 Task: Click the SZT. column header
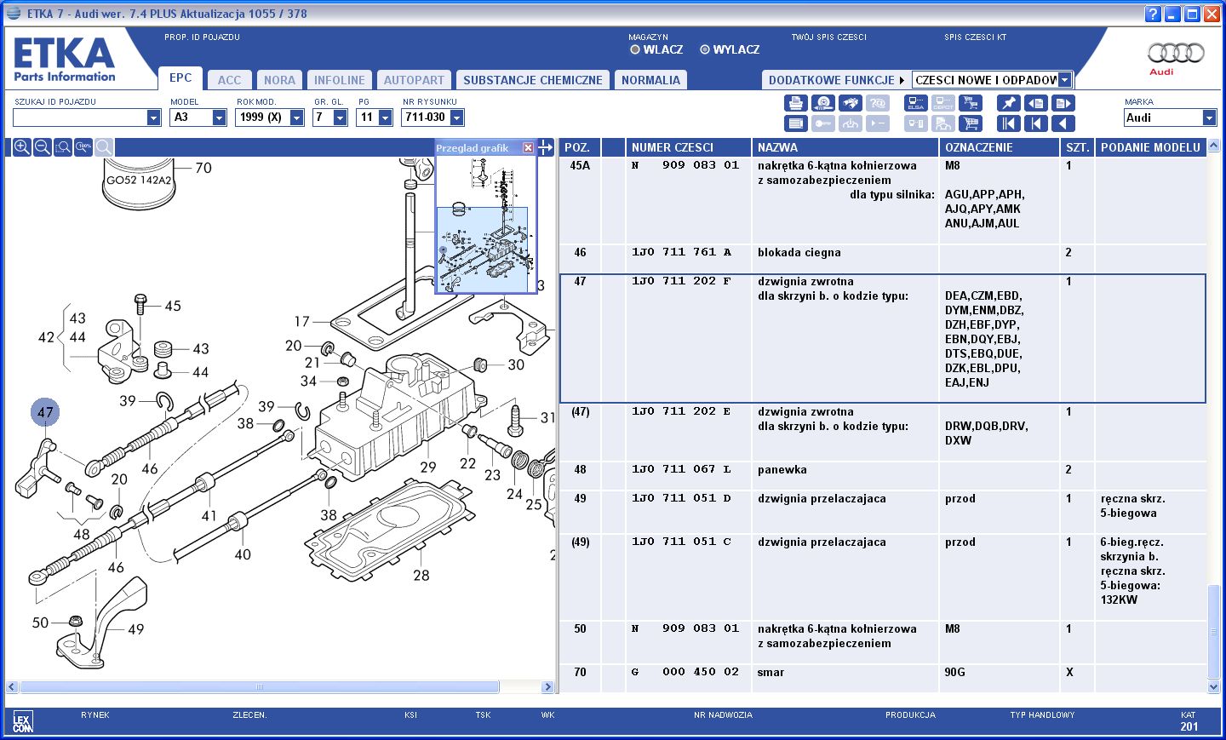[1077, 147]
